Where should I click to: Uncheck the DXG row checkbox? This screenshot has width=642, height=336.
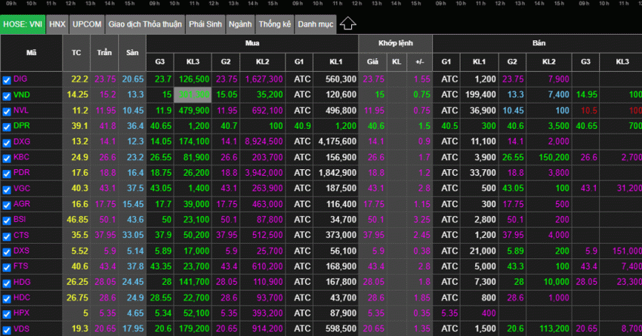(7, 143)
